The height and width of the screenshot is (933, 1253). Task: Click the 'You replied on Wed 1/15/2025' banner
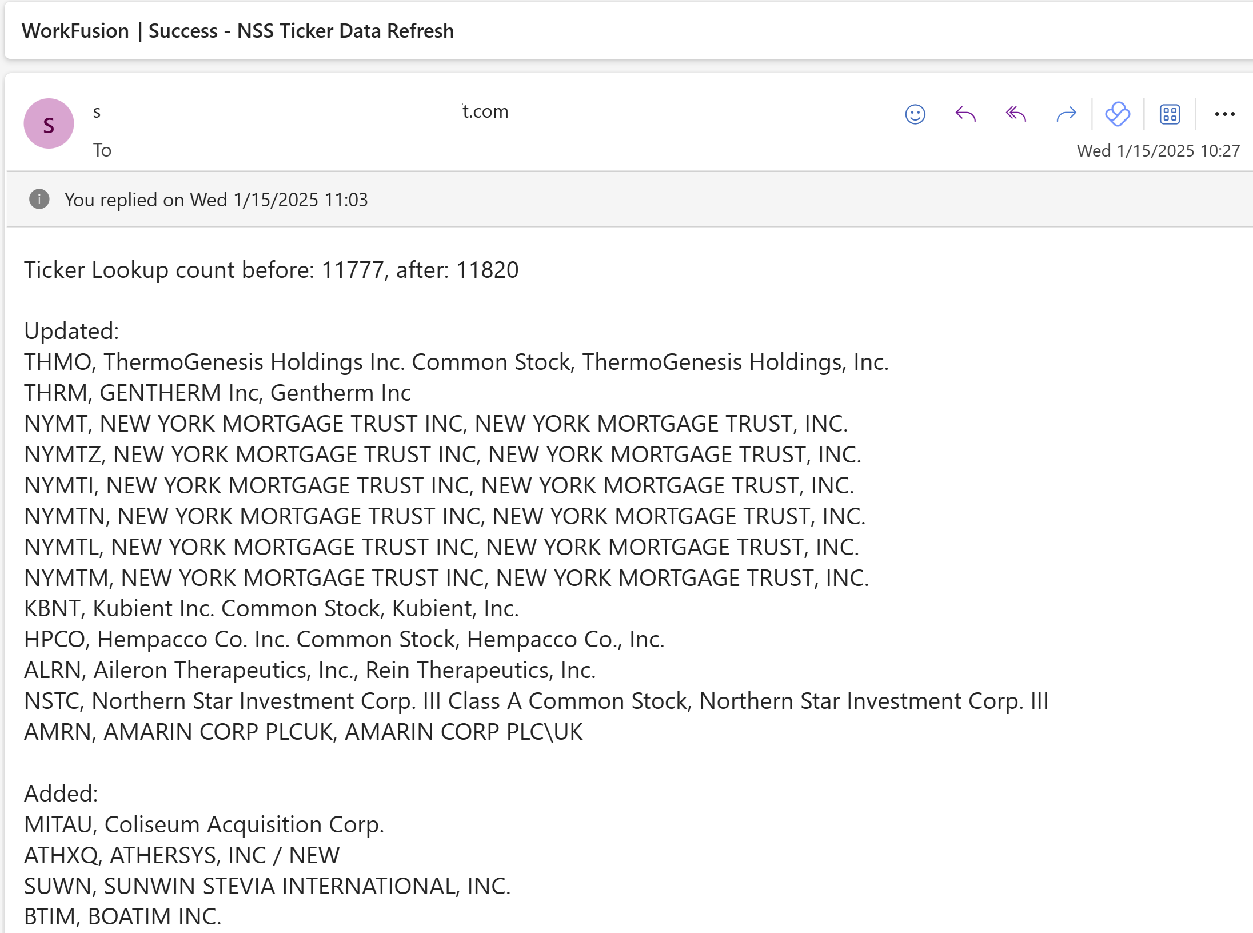point(630,200)
